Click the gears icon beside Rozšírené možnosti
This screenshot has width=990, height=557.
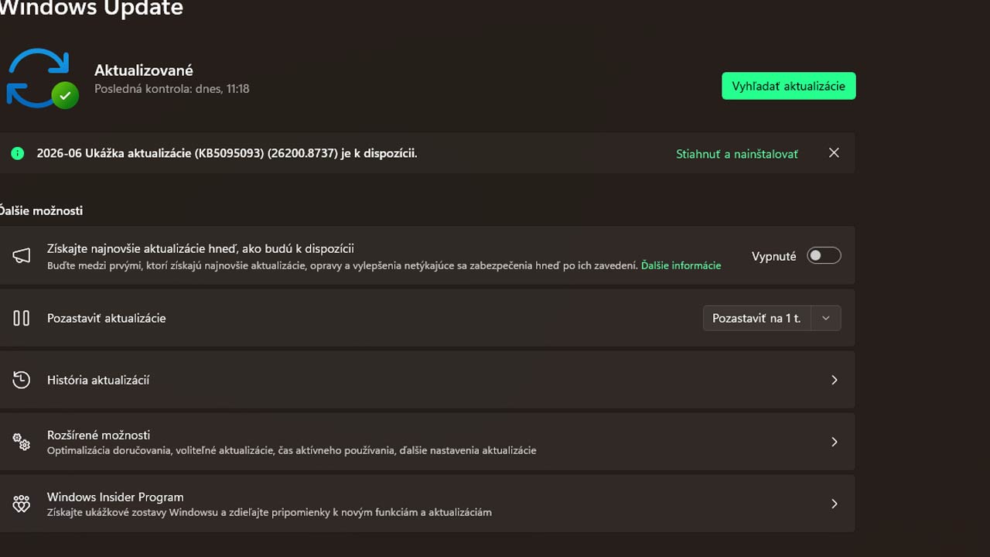tap(22, 442)
